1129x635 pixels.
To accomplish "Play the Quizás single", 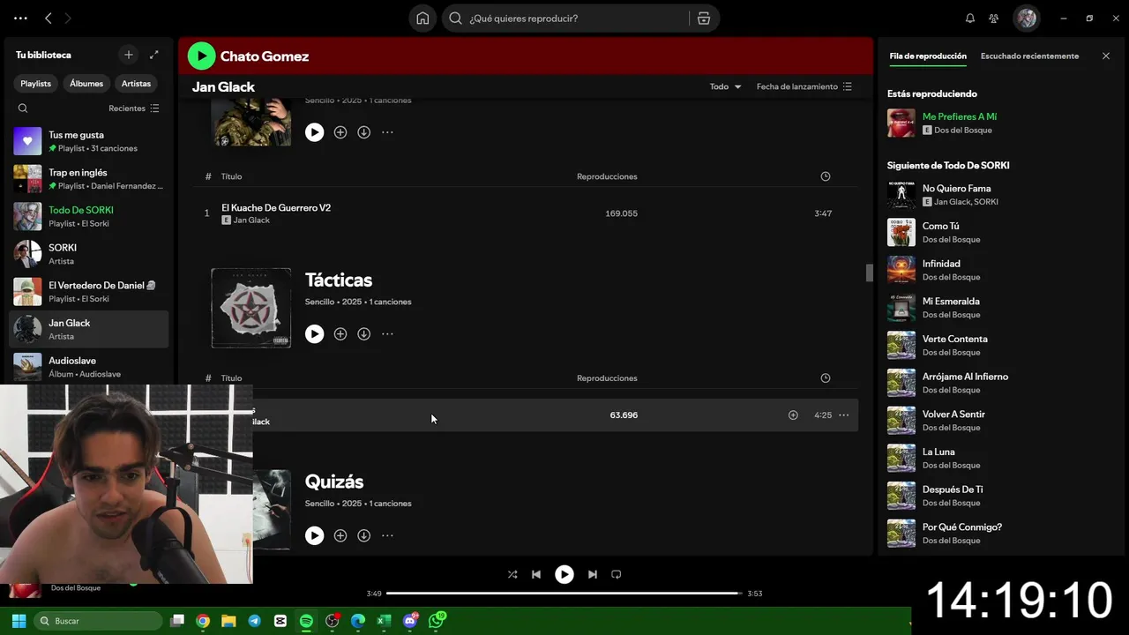I will coord(315,535).
